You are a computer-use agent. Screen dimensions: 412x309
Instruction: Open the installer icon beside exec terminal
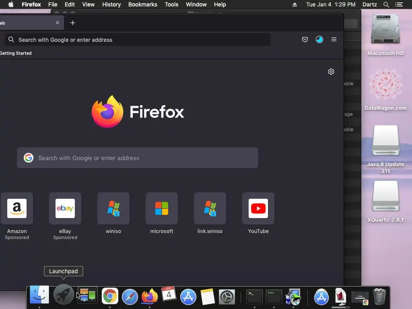(x=293, y=297)
